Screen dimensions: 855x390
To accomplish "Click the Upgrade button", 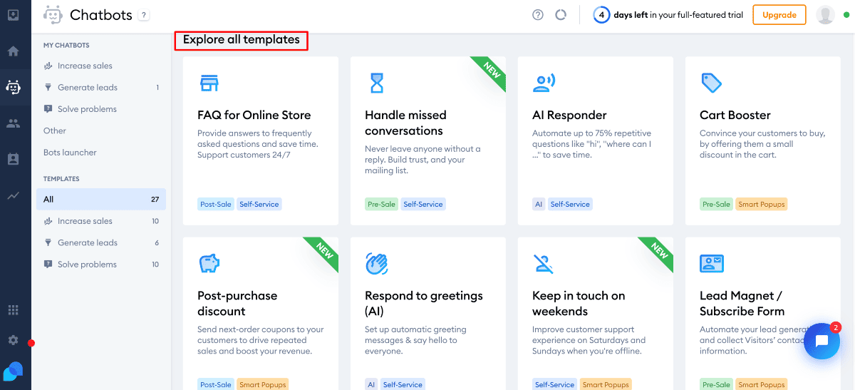I will coord(779,15).
